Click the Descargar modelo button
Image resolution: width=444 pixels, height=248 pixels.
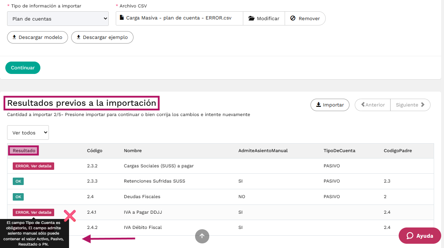point(38,37)
